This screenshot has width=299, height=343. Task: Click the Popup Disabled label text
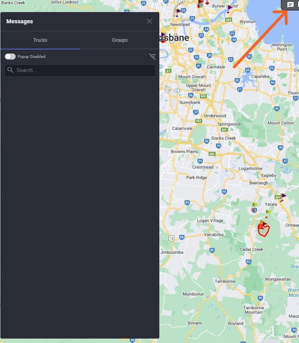(31, 57)
